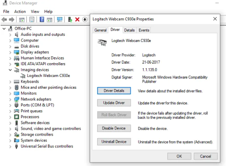Click the Device Manager title bar icon
Screen dimensions: 226x166
(x=5, y=3)
